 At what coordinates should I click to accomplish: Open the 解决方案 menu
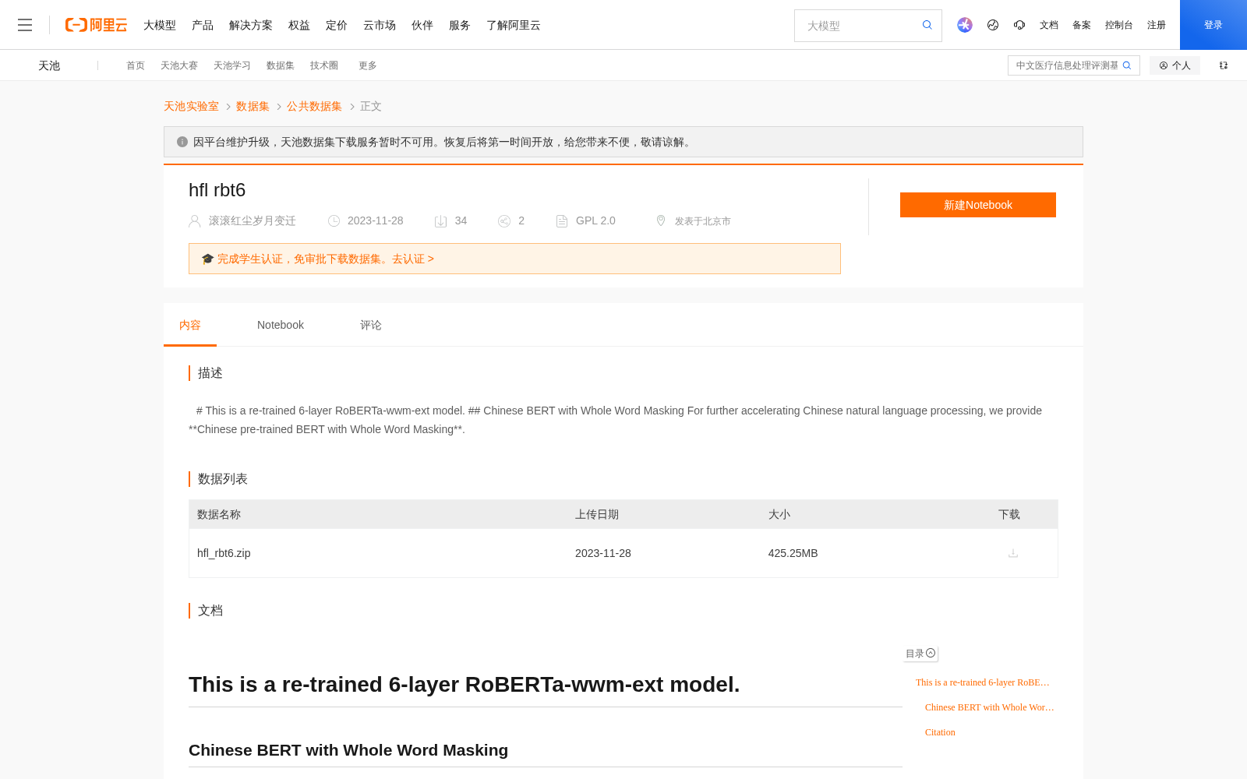pos(251,25)
